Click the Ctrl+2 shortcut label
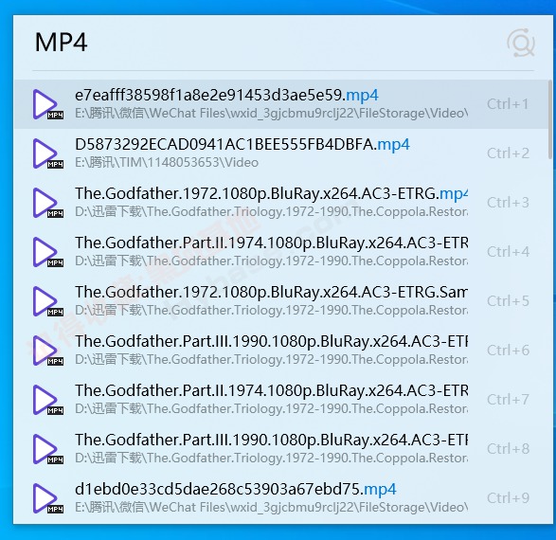556x540 pixels. (508, 153)
